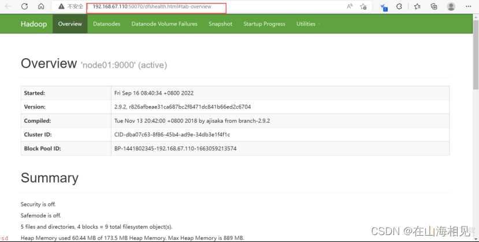479x242 pixels.
Task: Open the Datanode Volume Failures tab
Action: pos(164,24)
